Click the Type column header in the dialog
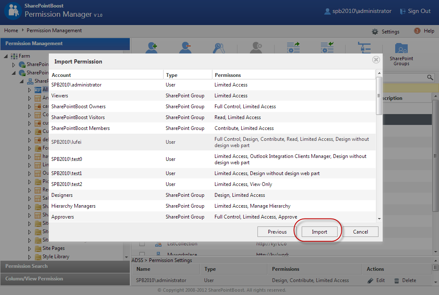 [x=188, y=75]
